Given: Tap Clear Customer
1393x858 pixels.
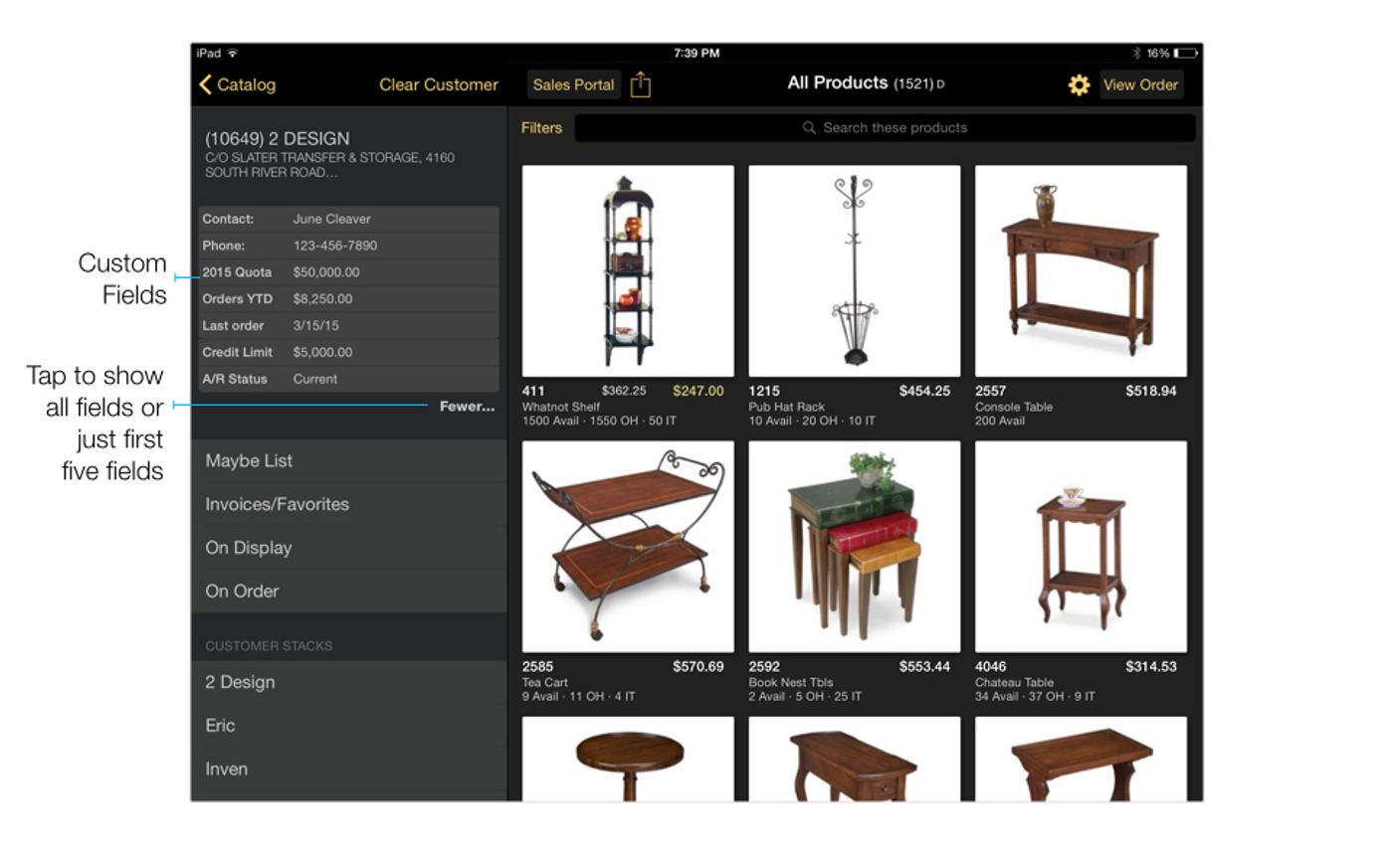Looking at the screenshot, I should tap(439, 85).
